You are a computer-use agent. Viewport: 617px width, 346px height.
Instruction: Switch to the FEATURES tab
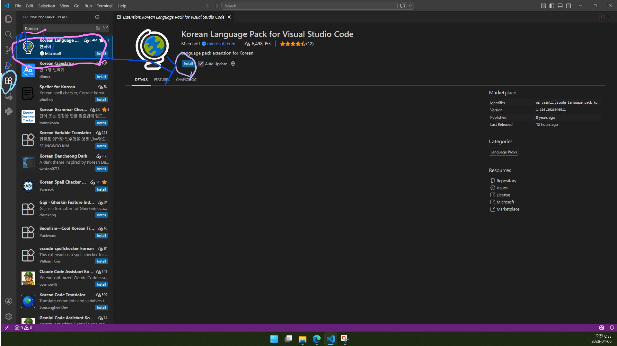click(x=162, y=80)
